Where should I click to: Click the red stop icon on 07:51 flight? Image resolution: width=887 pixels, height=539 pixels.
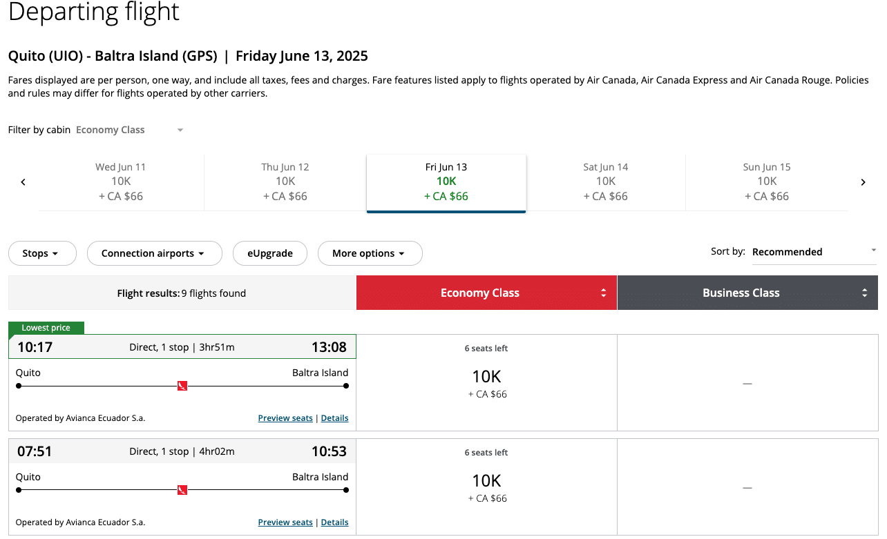[182, 490]
